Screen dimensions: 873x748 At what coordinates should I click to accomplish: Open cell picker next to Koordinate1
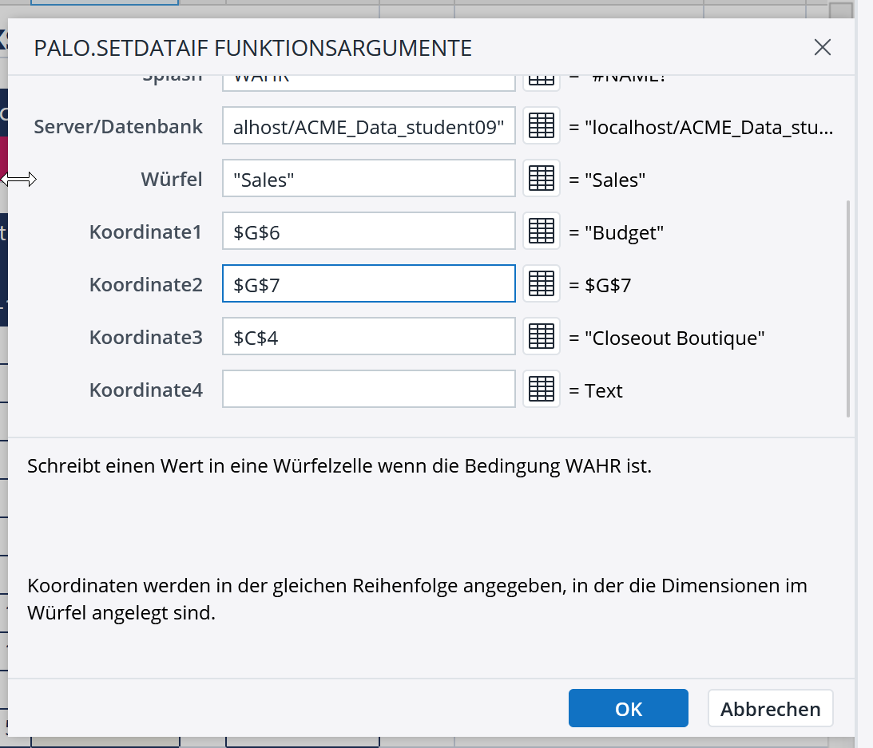point(542,232)
